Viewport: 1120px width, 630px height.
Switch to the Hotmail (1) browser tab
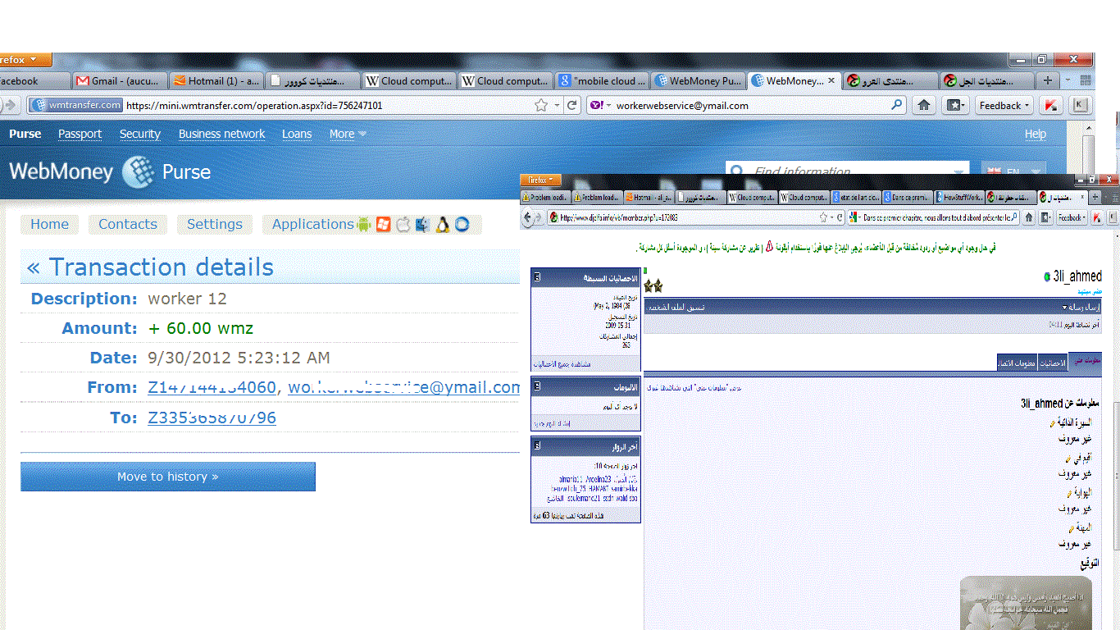[216, 80]
